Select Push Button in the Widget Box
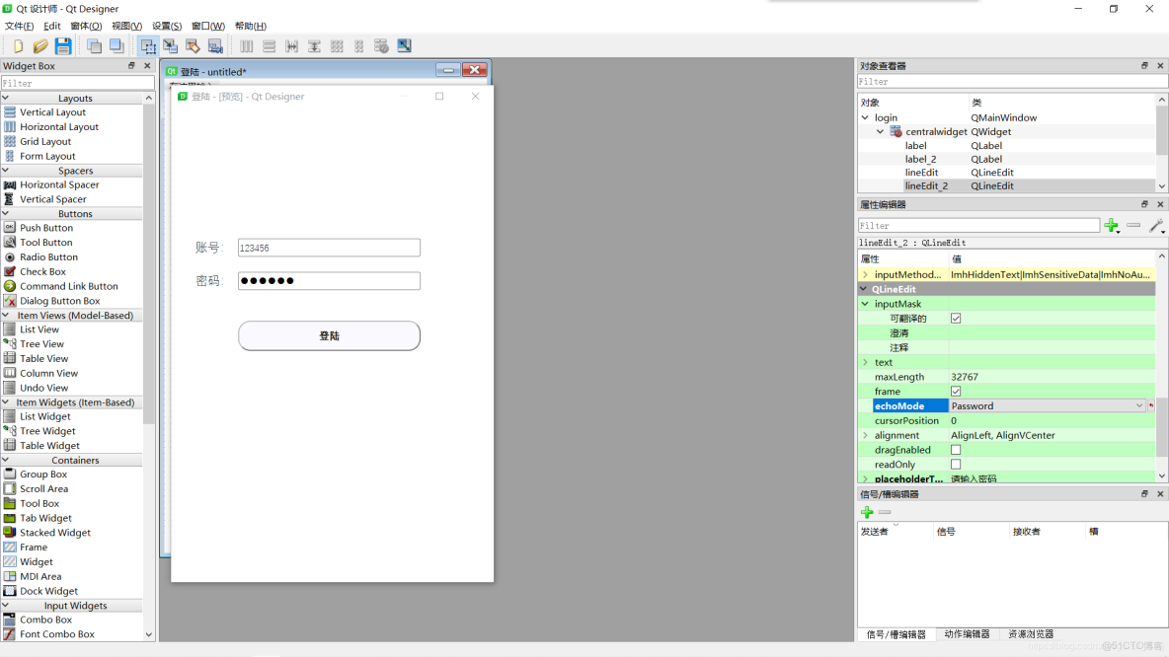The width and height of the screenshot is (1169, 657). click(x=44, y=227)
